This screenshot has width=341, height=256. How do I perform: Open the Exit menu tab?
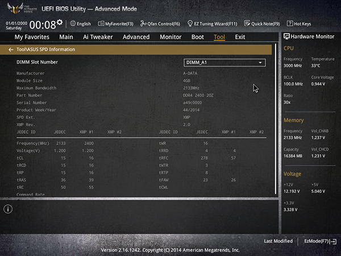click(x=240, y=37)
